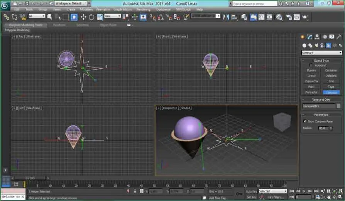Open the selection filter All dropdown
The image size is (345, 201).
tap(37, 16)
